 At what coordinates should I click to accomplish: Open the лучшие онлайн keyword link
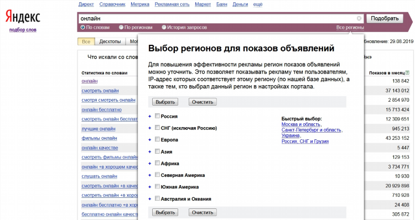tap(98, 129)
